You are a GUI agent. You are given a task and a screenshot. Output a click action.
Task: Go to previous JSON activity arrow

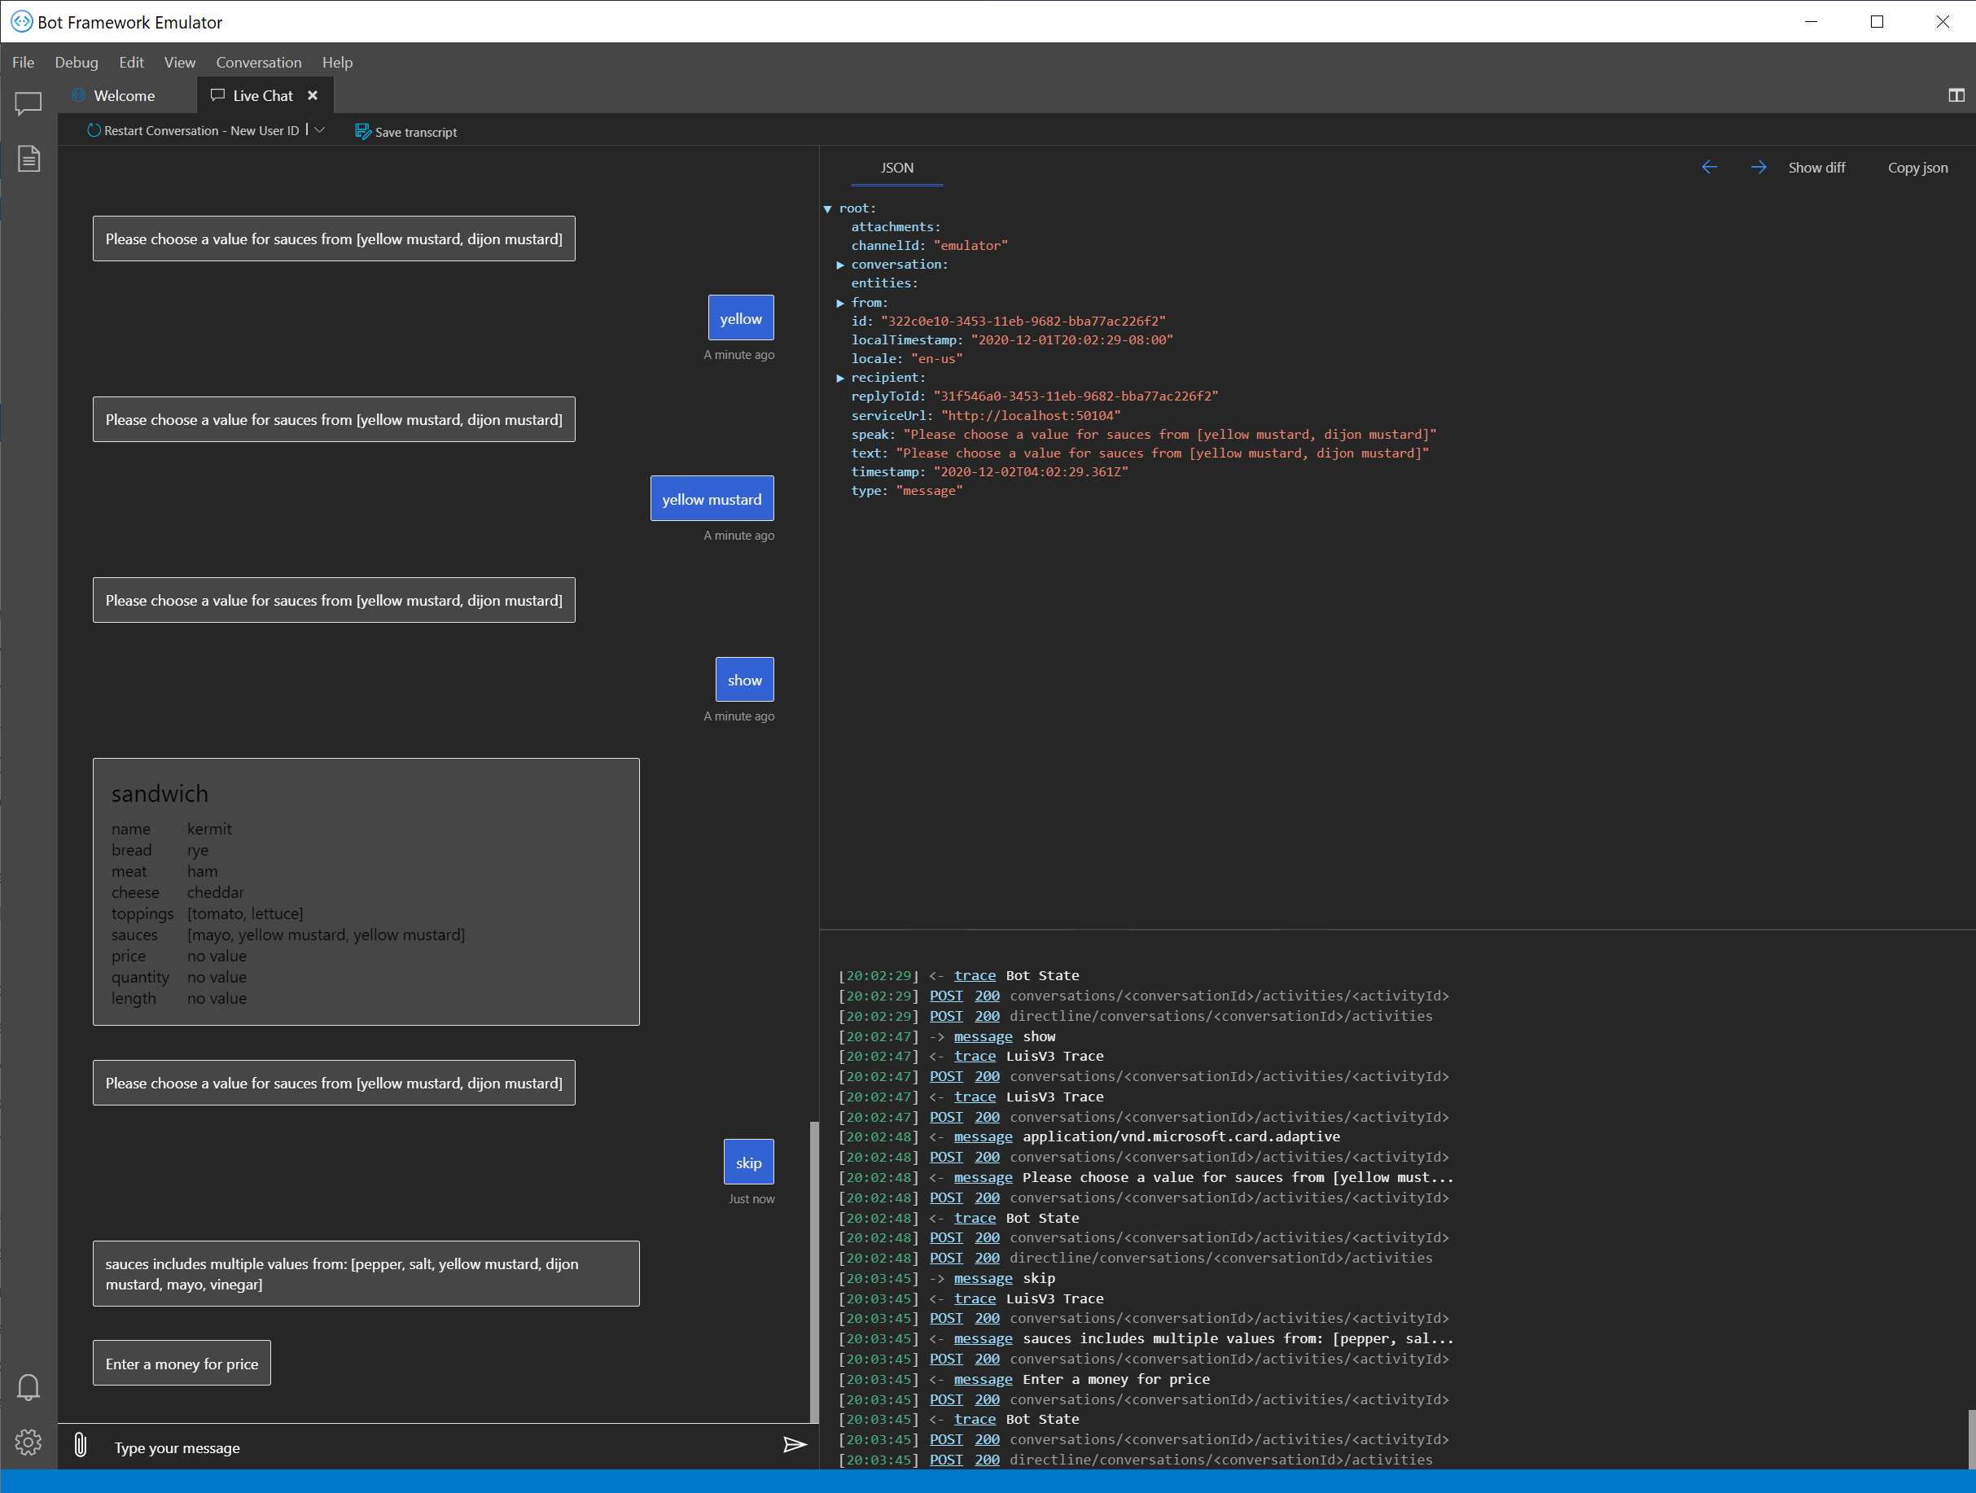pos(1709,167)
